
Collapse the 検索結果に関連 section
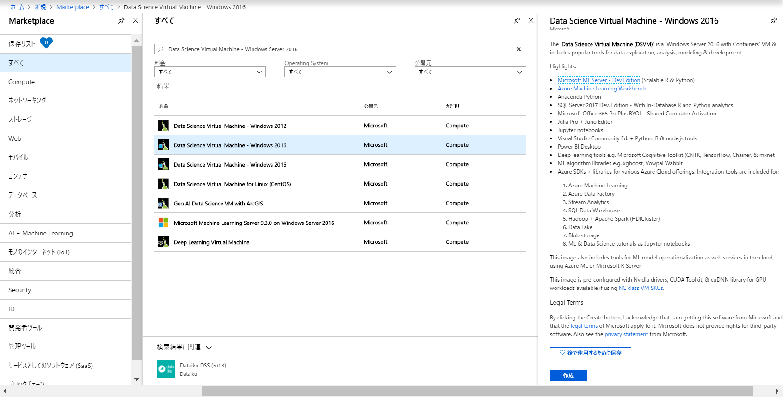209,348
